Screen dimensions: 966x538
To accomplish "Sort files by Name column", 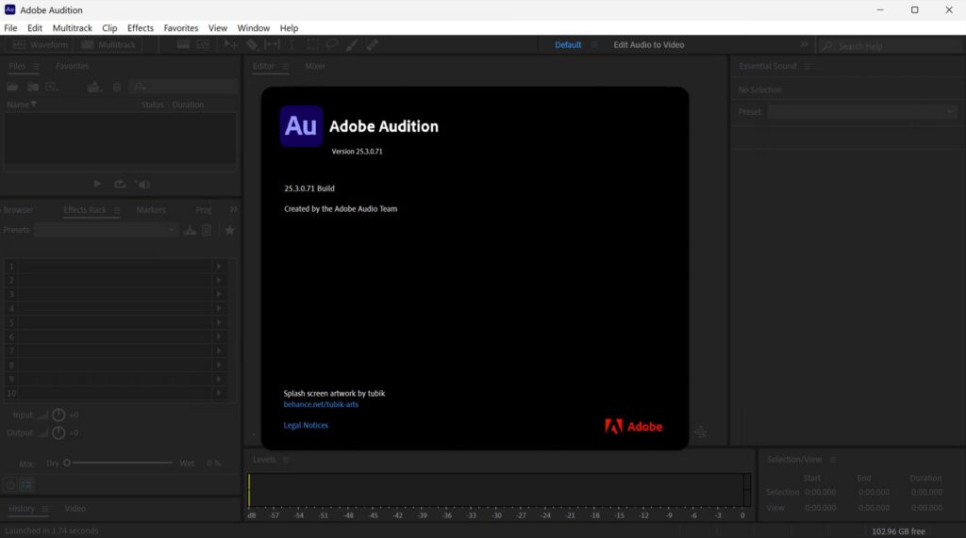I will pyautogui.click(x=21, y=105).
